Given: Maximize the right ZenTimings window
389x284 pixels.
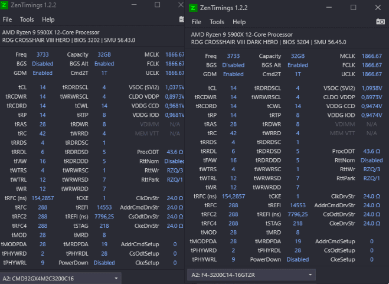Looking at the screenshot, I should [353, 8].
